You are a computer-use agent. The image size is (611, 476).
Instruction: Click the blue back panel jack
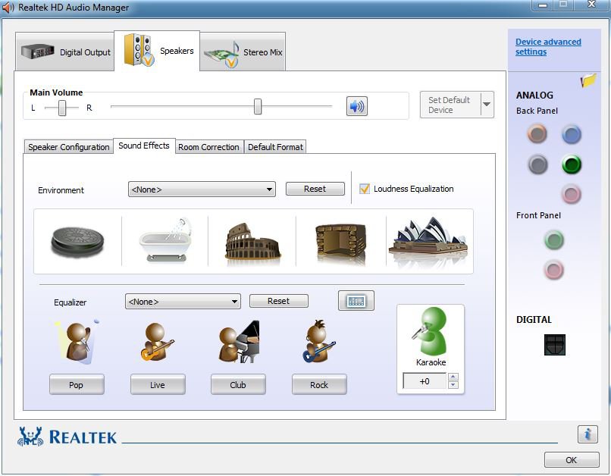click(x=572, y=134)
